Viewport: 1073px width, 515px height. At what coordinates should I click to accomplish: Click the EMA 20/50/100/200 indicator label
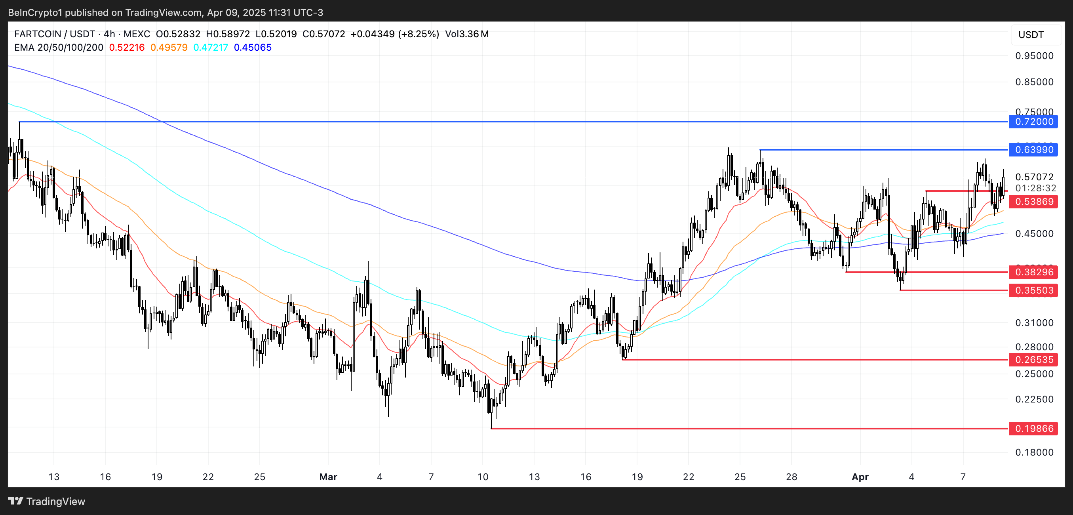click(x=58, y=48)
